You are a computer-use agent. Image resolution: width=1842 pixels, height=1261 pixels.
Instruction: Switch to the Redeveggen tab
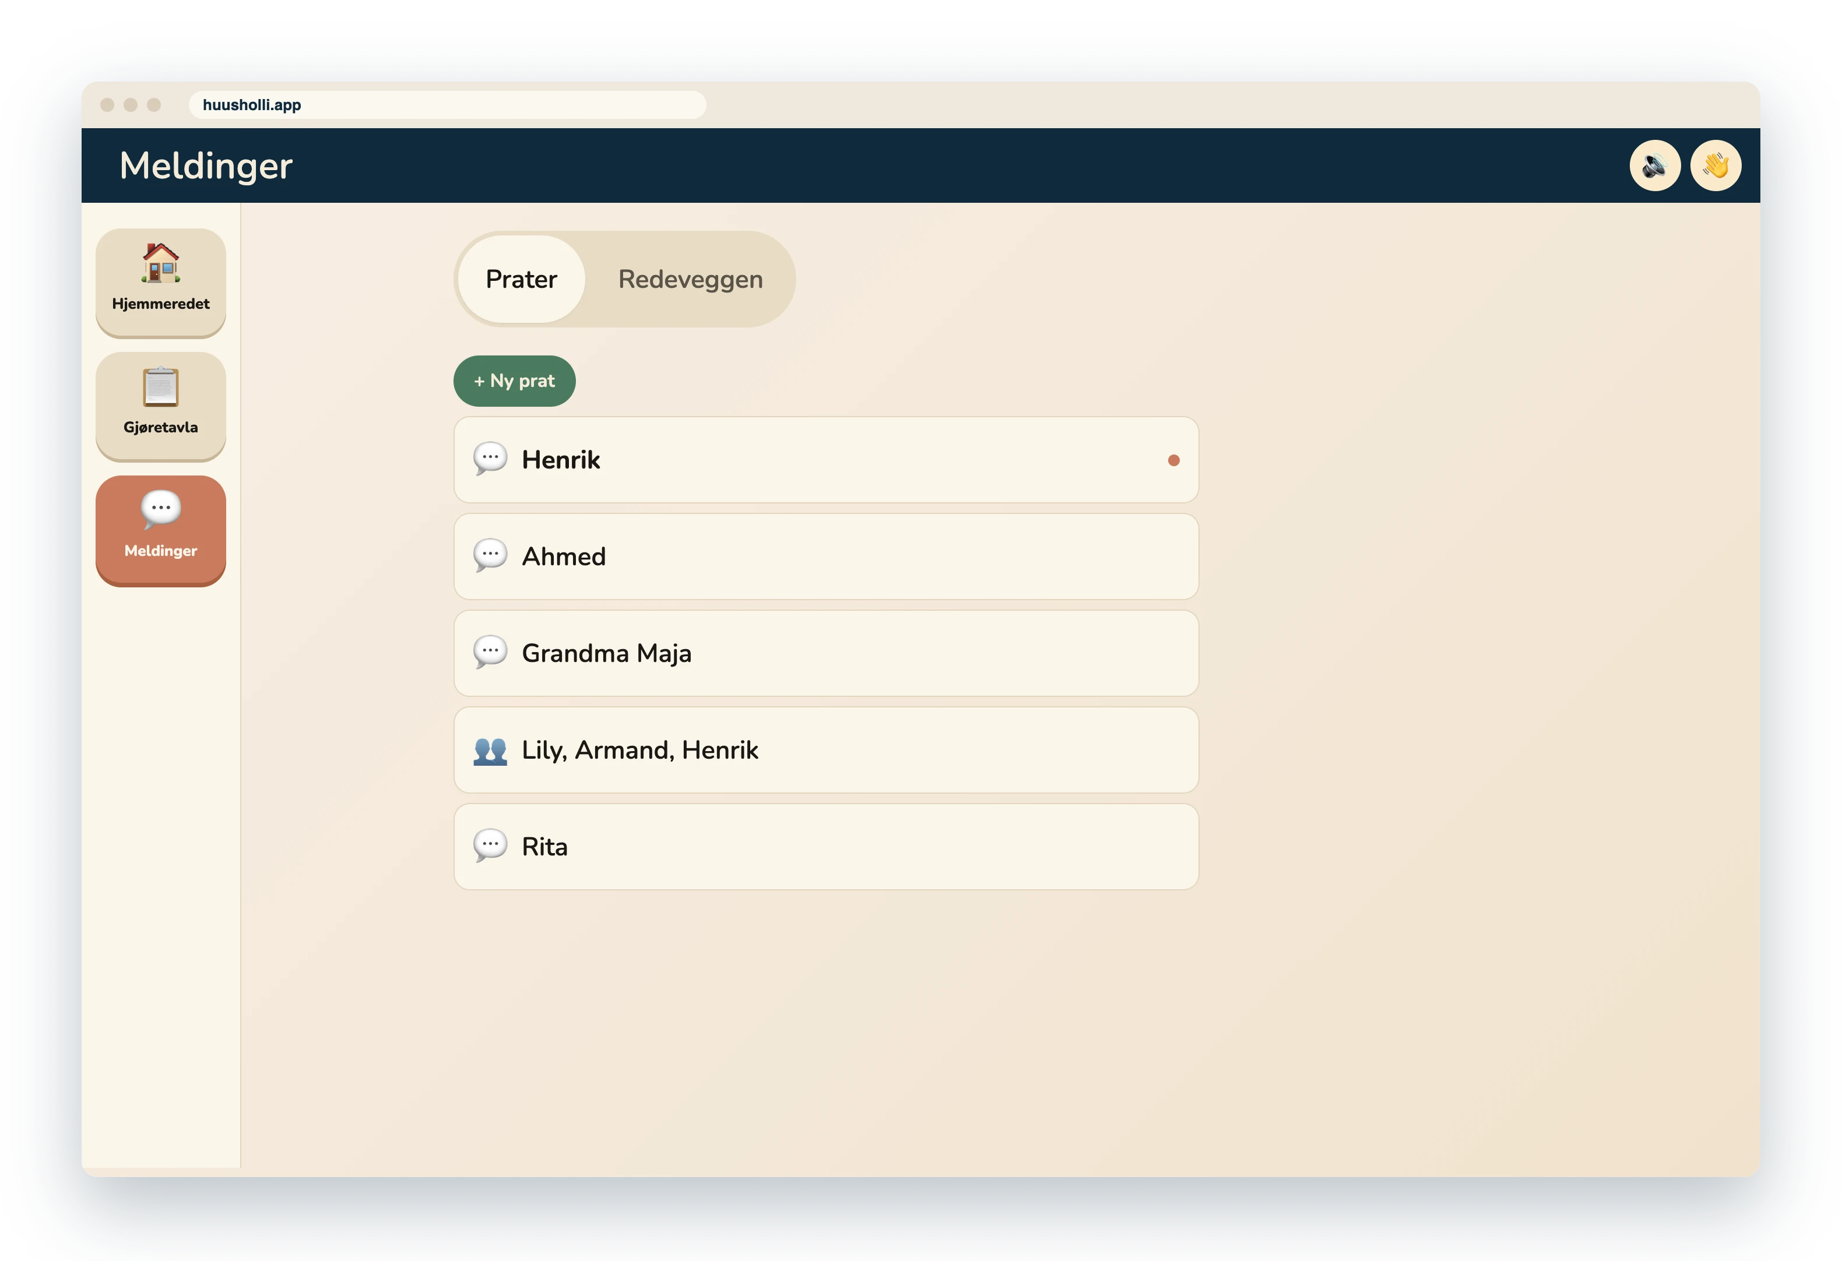(x=690, y=279)
